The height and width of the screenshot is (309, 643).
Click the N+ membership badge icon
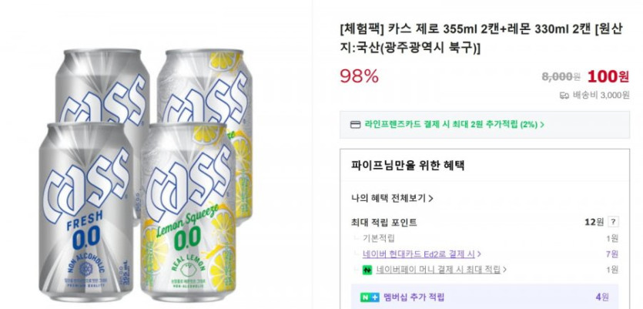[x=369, y=297]
